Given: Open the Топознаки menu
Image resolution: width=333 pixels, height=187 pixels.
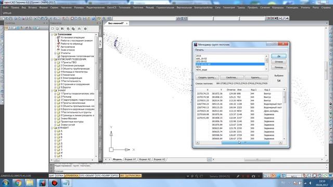Looking at the screenshot, I should (124, 7).
